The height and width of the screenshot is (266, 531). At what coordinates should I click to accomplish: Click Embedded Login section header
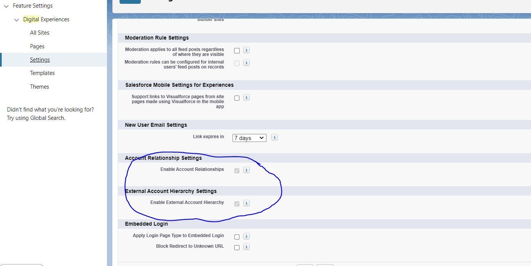(x=146, y=224)
